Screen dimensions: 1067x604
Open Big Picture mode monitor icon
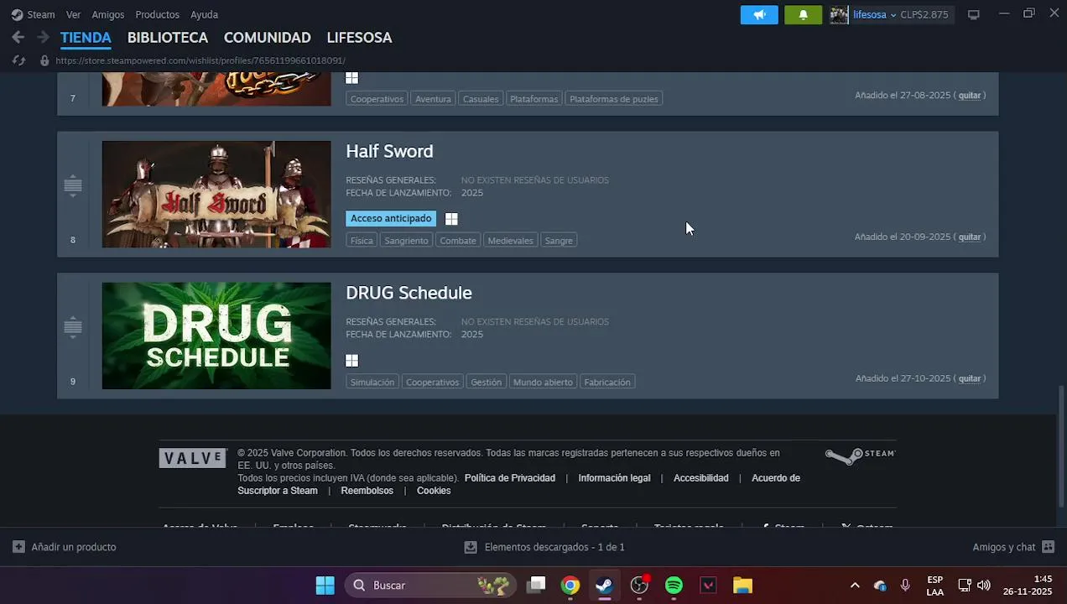[x=973, y=14]
